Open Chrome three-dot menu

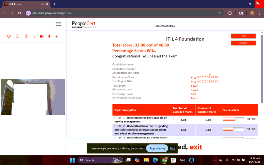click(x=259, y=13)
